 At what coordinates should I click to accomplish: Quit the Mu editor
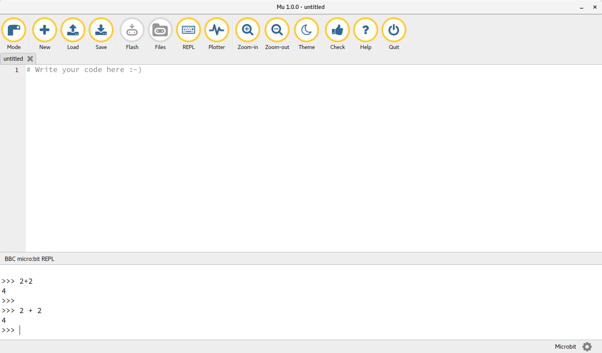pyautogui.click(x=394, y=34)
